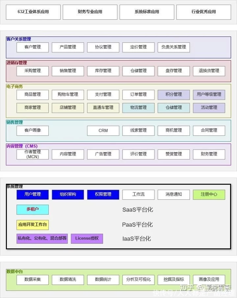Click the 财务管理 box
Screen dimensions: 237x298
tap(209, 154)
